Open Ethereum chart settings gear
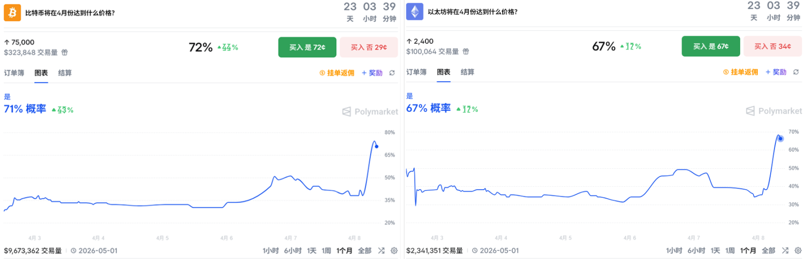The image size is (805, 259). (x=798, y=250)
